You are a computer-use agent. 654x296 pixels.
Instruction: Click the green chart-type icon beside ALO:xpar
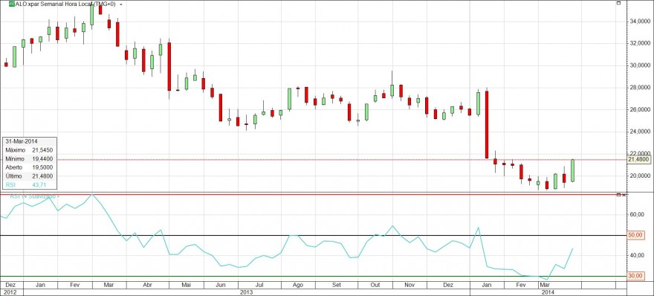pyautogui.click(x=11, y=4)
